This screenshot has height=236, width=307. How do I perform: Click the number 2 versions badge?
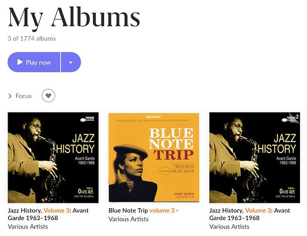click(297, 116)
